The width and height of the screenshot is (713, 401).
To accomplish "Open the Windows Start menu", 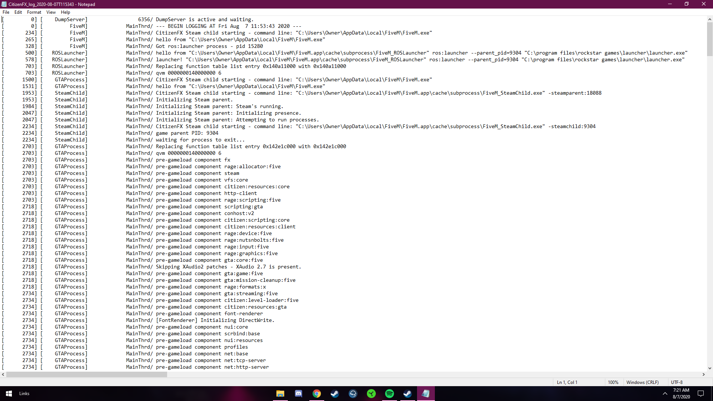I will tap(9, 394).
